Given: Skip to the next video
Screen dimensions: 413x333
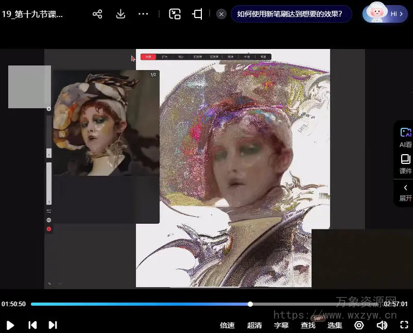Looking at the screenshot, I should coord(53,325).
